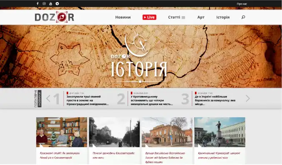Open article 'Кримінальний Кіровоград'

[219, 155]
